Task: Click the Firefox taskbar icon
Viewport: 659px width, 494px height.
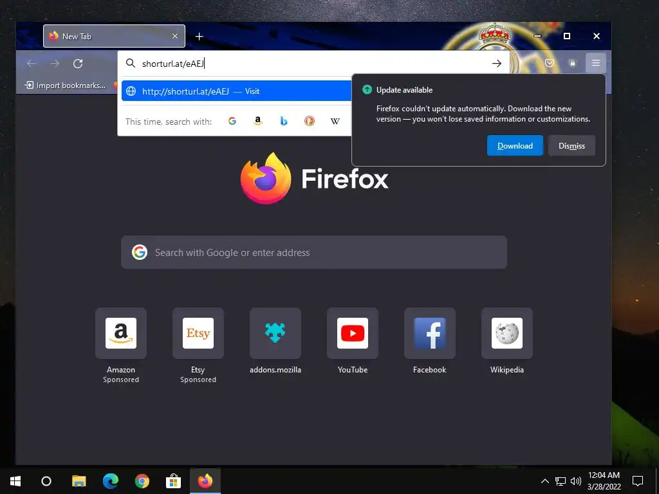Action: point(205,481)
